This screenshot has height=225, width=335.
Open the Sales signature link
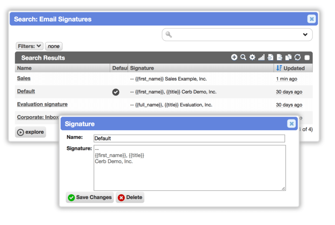pyautogui.click(x=24, y=78)
